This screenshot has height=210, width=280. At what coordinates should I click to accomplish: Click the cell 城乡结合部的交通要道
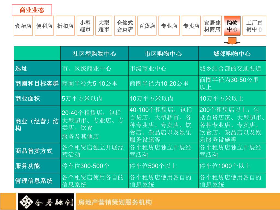coord(232,68)
